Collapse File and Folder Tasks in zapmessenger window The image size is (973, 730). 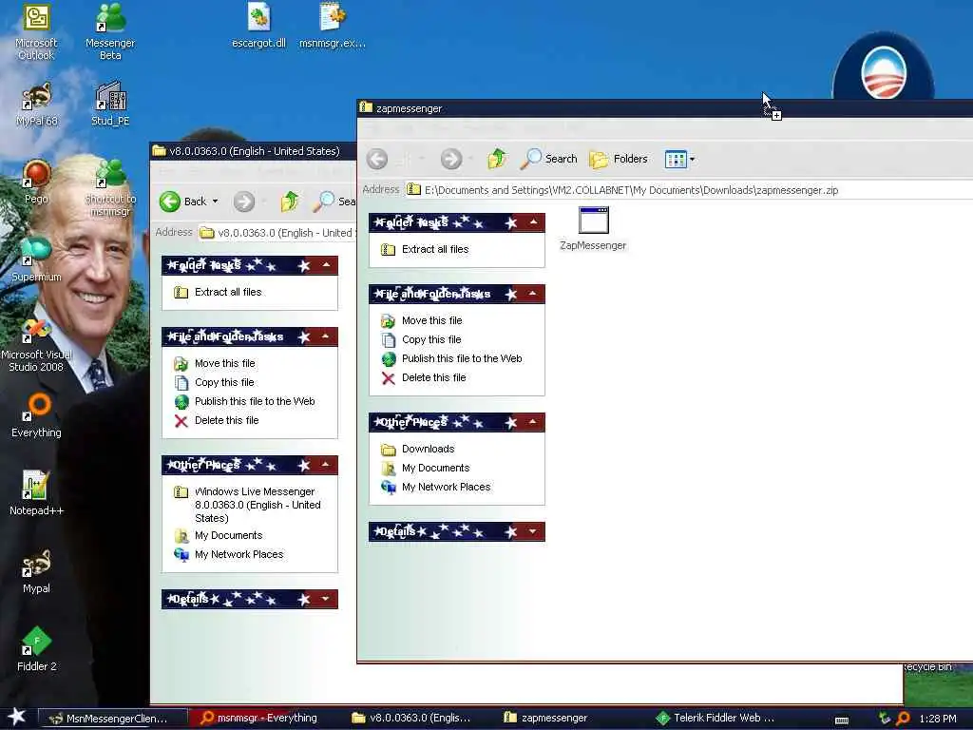[x=533, y=294]
